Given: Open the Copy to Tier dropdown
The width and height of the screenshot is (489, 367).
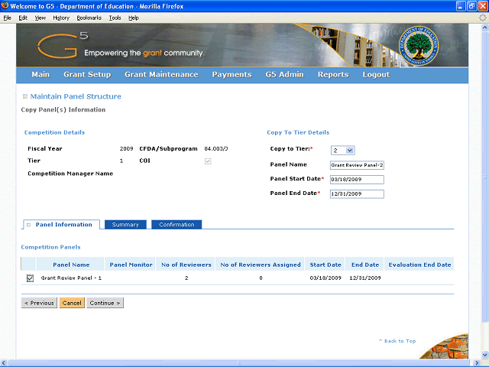Looking at the screenshot, I should 342,151.
